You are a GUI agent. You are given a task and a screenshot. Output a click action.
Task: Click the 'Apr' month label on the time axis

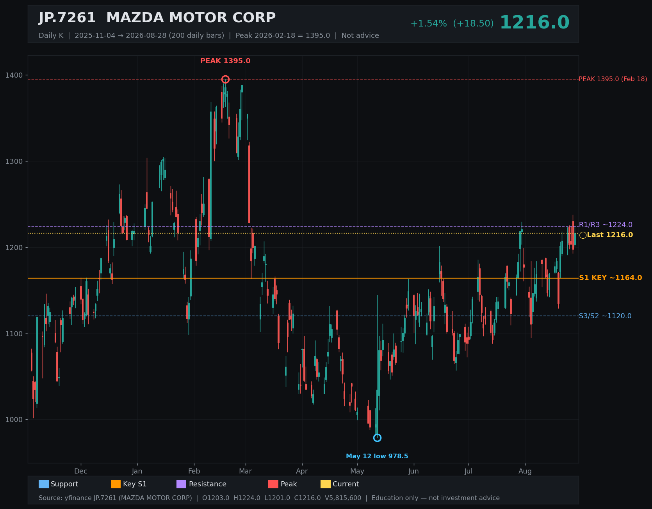[302, 471]
